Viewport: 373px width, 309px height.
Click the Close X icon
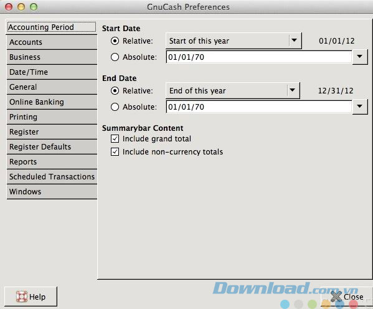pos(336,297)
